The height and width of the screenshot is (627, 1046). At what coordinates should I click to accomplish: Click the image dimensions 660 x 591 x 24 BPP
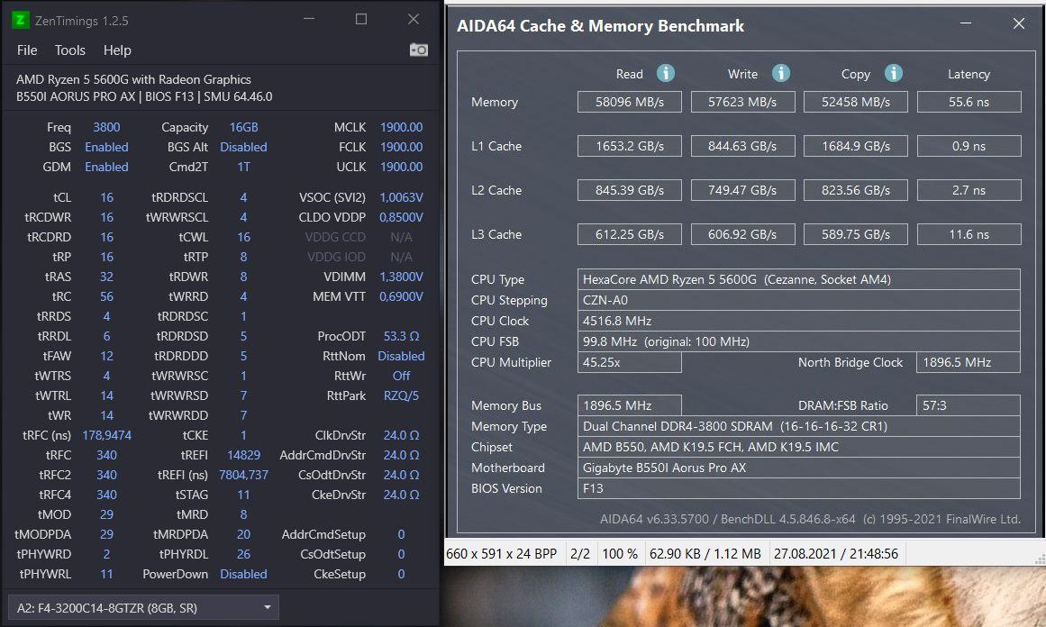(502, 554)
